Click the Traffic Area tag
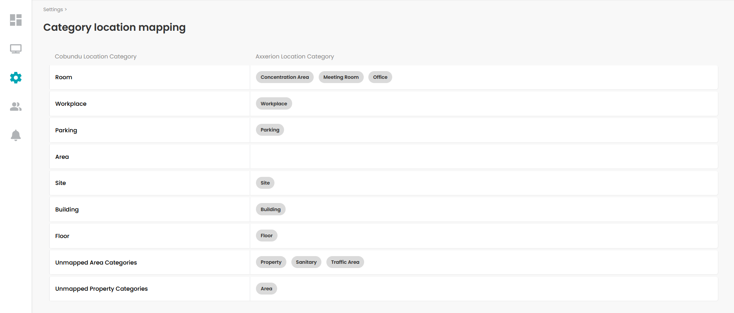 [x=345, y=262]
